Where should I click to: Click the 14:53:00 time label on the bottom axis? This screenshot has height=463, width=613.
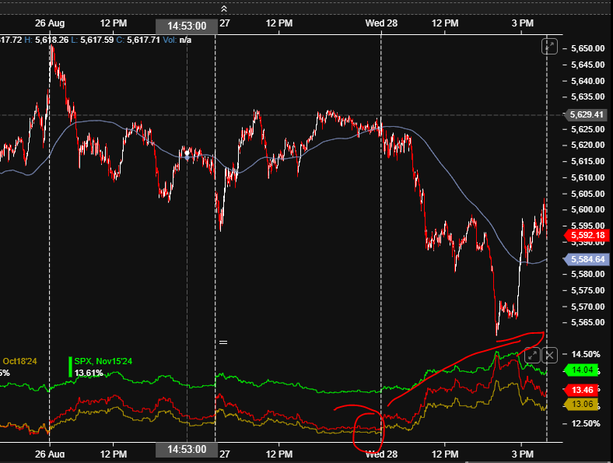187,450
